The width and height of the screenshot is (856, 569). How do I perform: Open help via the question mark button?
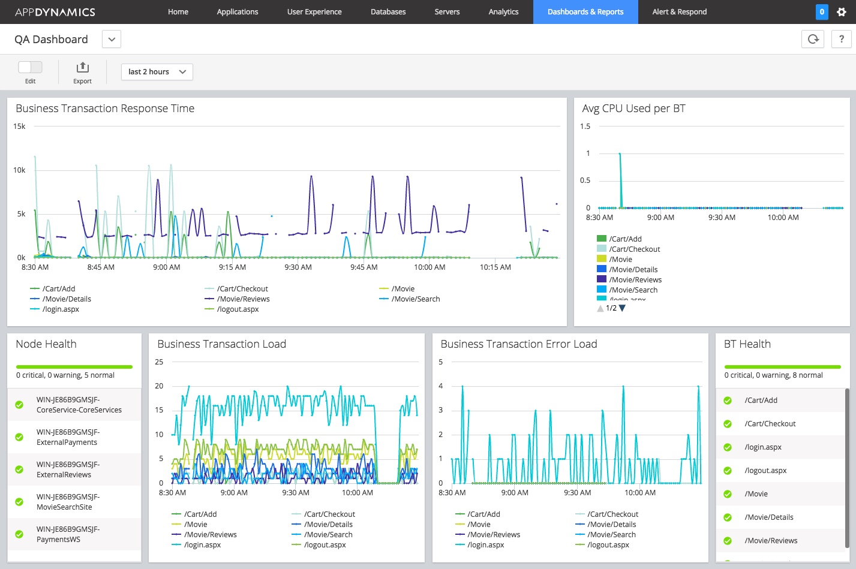click(842, 39)
